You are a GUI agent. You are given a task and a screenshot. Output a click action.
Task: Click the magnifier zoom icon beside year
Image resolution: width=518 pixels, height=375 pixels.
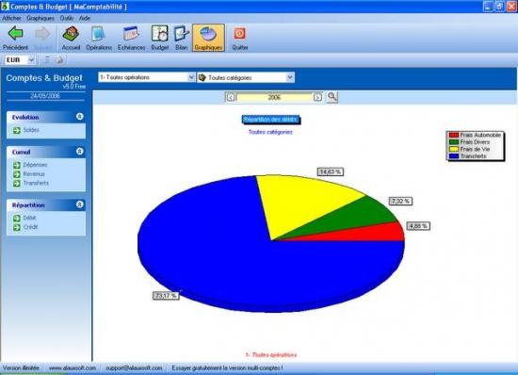(332, 97)
